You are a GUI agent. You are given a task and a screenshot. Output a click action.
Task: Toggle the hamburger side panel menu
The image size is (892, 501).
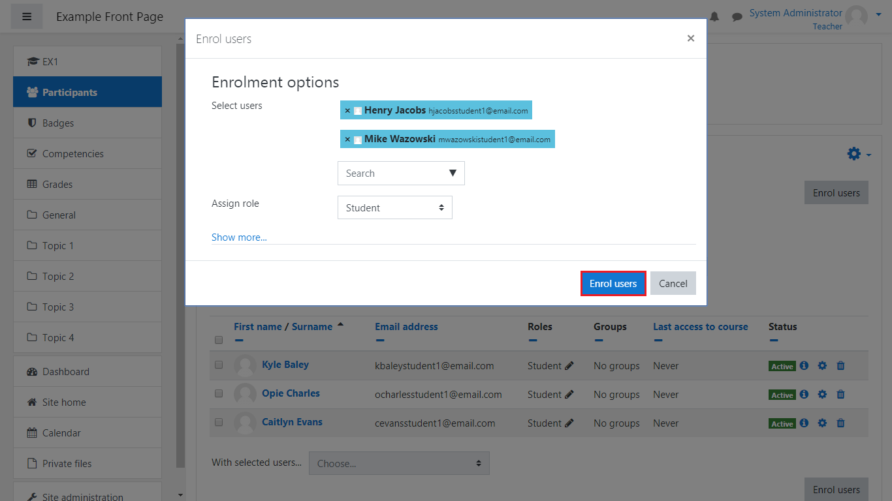click(27, 17)
